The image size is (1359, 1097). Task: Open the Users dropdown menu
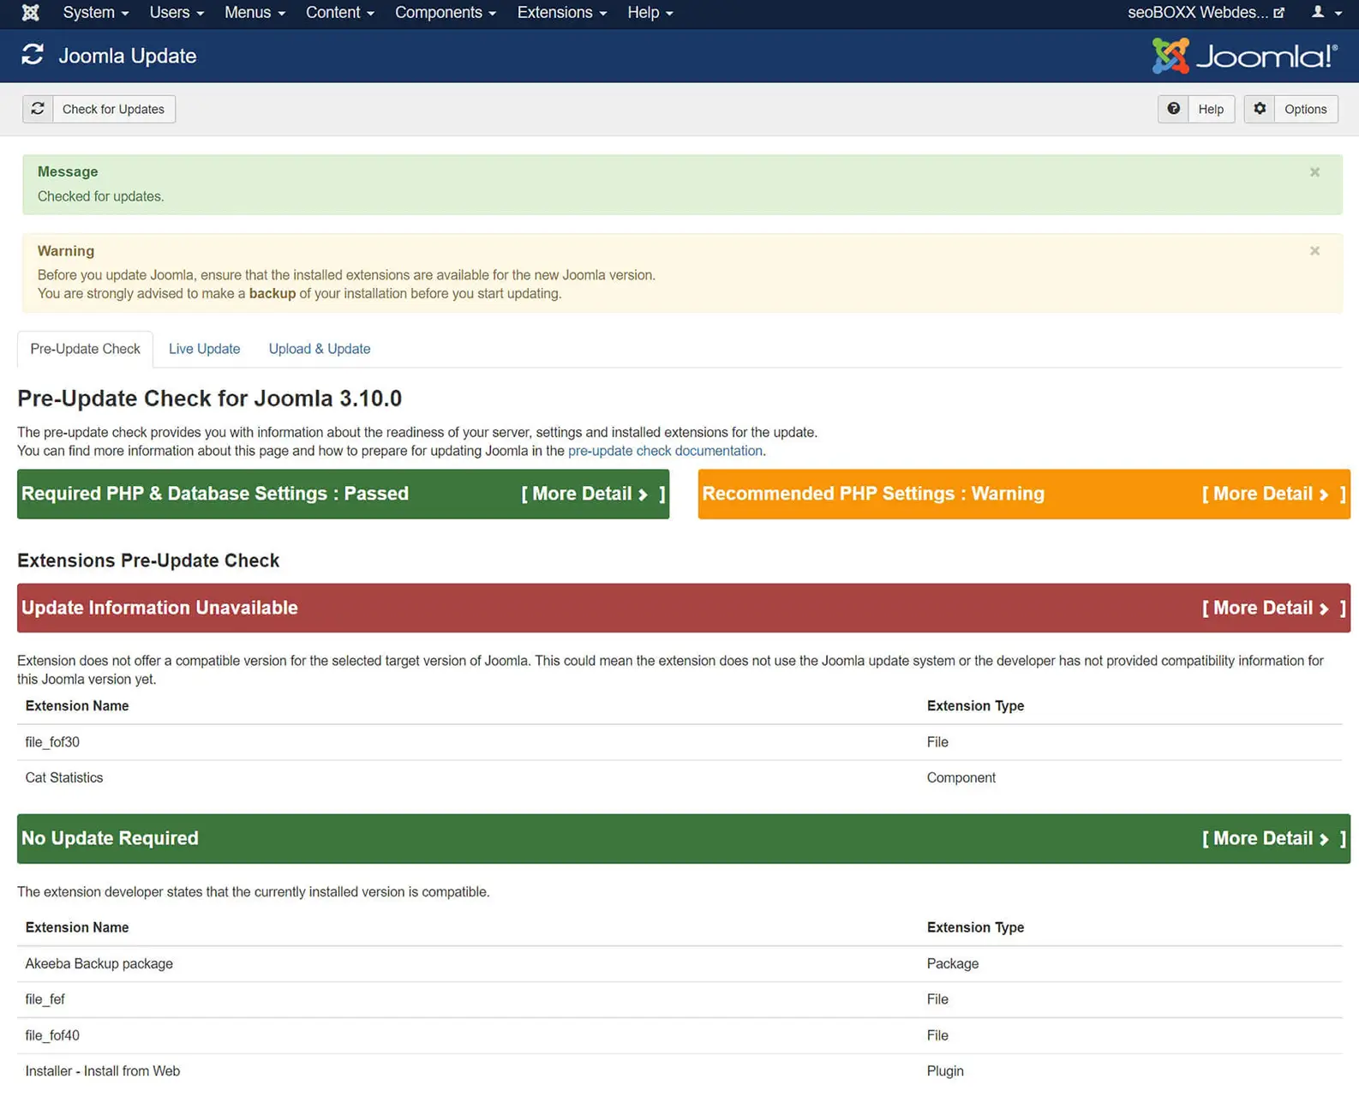pyautogui.click(x=177, y=13)
